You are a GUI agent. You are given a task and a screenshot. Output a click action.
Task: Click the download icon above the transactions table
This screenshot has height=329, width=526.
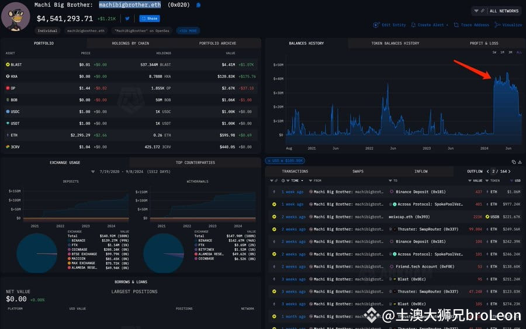(x=518, y=162)
